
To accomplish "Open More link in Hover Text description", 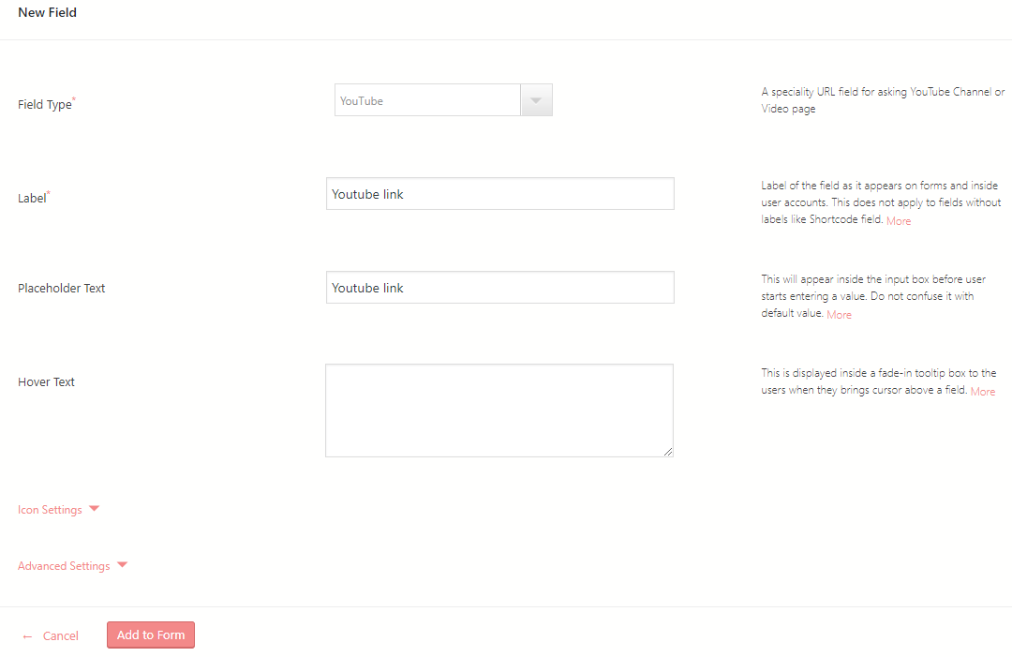I will pyautogui.click(x=983, y=391).
